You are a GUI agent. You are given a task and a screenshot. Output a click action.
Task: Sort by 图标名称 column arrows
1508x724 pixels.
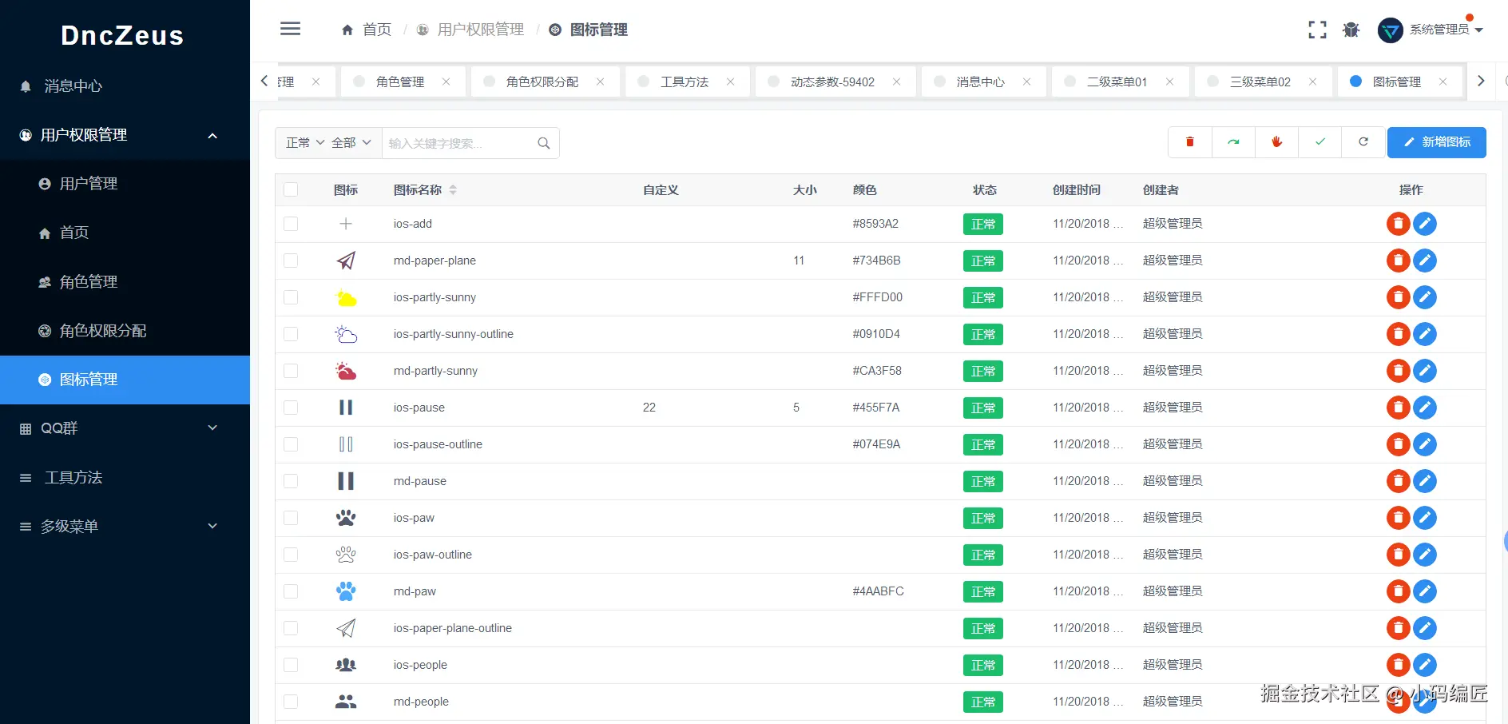(x=453, y=190)
